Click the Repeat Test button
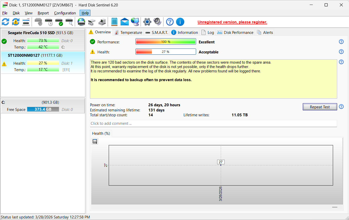Viewport: 349px width, 220px height. tap(320, 107)
